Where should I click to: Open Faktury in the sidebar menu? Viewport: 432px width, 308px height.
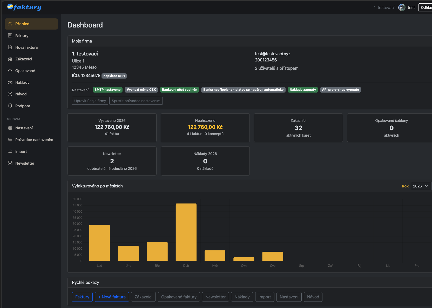[x=31, y=36]
